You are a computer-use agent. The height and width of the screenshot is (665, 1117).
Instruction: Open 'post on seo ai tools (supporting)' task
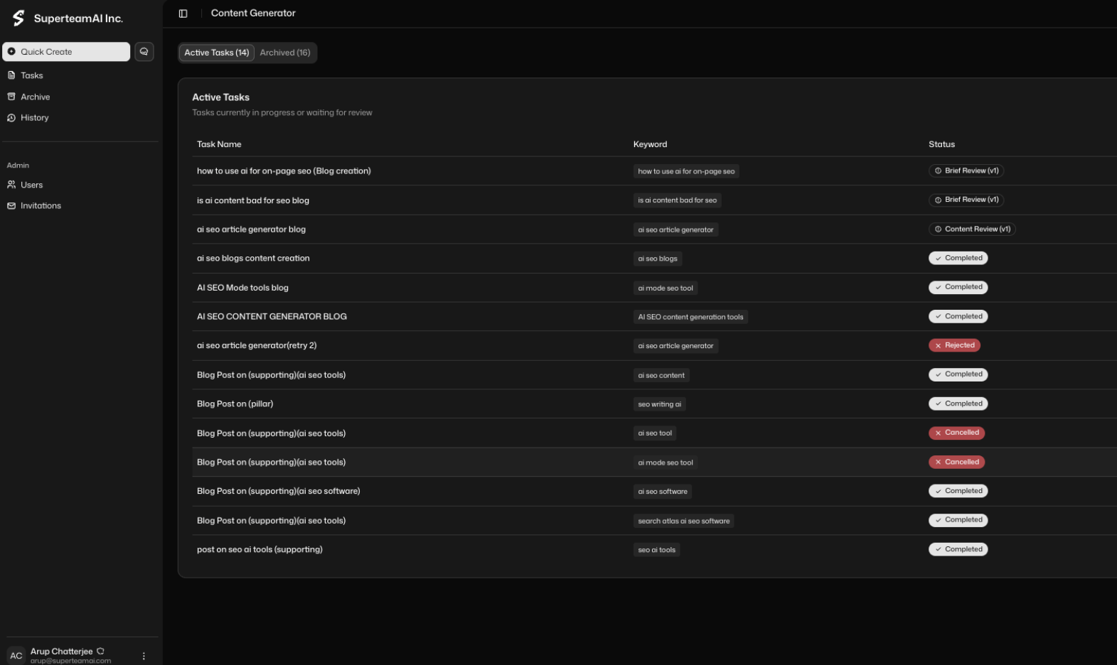(x=260, y=550)
